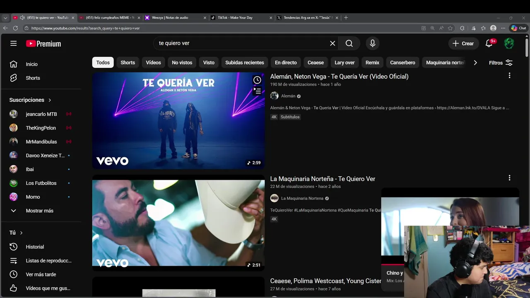Start voice search with the microphone
The image size is (530, 298).
click(373, 43)
